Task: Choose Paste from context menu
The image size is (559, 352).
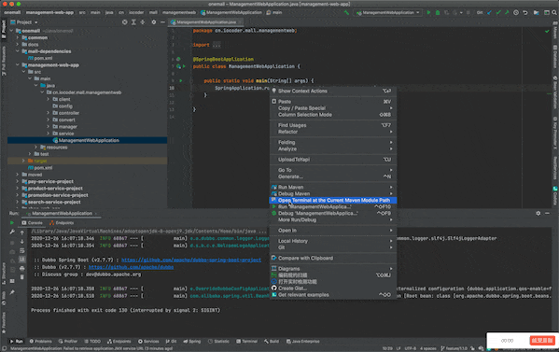Action: (333, 102)
